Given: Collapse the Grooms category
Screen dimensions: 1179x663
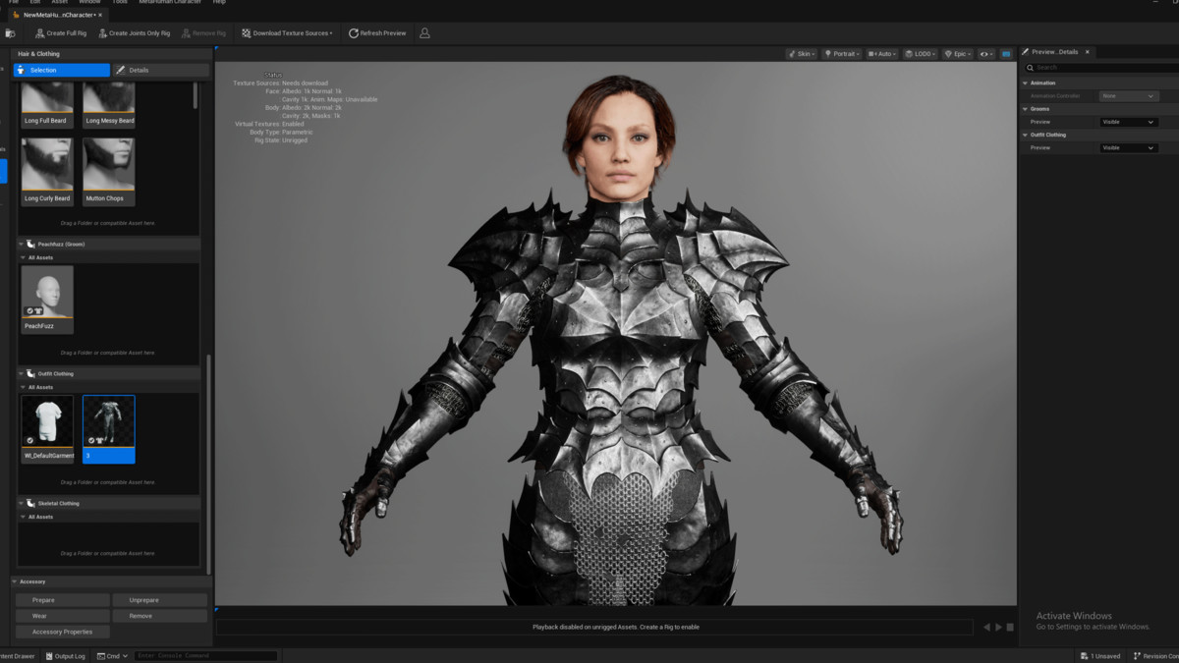Looking at the screenshot, I should click(1025, 109).
